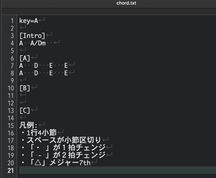Click the [Intro] section header
216x178 pixels.
click(x=32, y=36)
